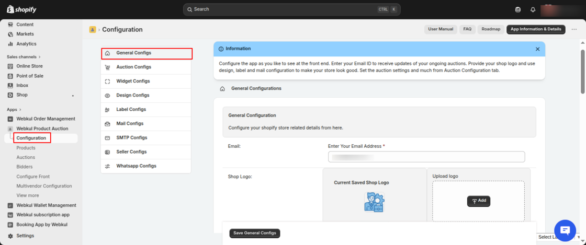Go to the Label Configs tab
Screen dimensions: 586x245
point(146,110)
